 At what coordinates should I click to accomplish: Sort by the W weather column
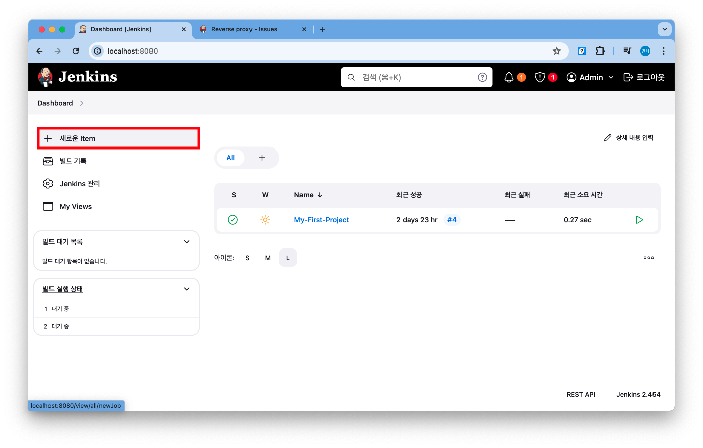pyautogui.click(x=265, y=195)
